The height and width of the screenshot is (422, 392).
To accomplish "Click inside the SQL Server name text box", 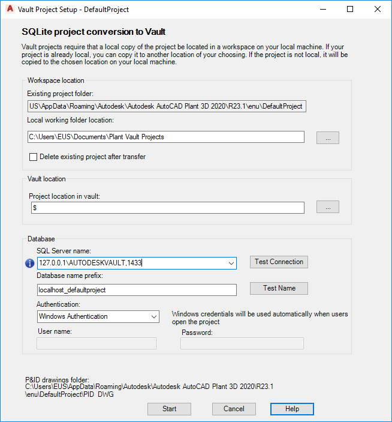I will click(132, 263).
